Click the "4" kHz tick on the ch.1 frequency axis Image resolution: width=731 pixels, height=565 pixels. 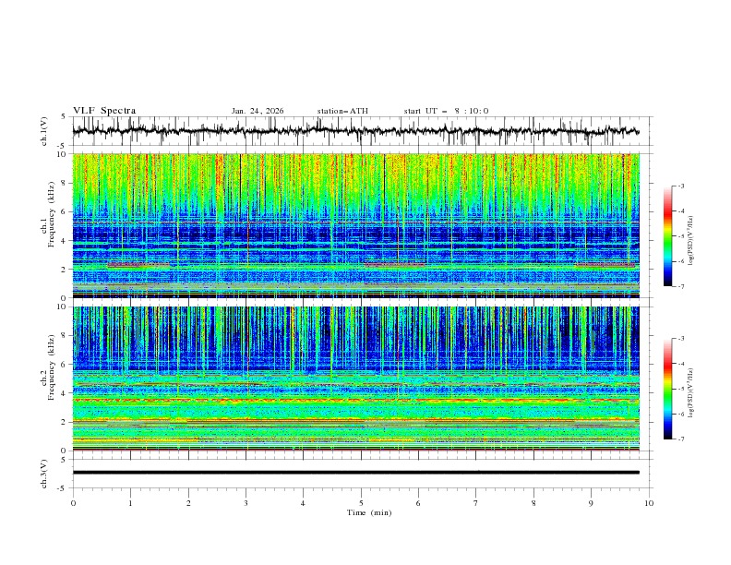click(x=66, y=241)
